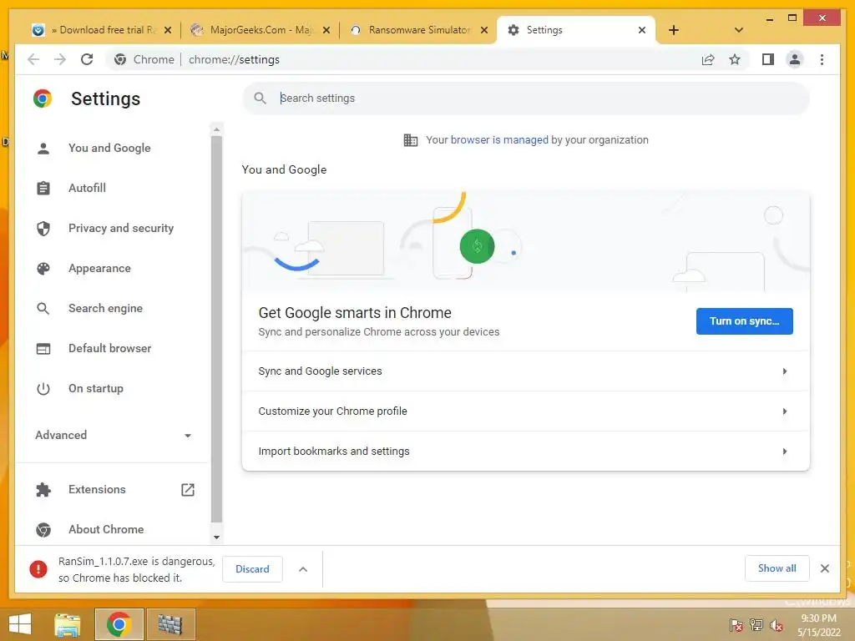
Task: Expand the Advanced settings section
Action: (x=114, y=435)
